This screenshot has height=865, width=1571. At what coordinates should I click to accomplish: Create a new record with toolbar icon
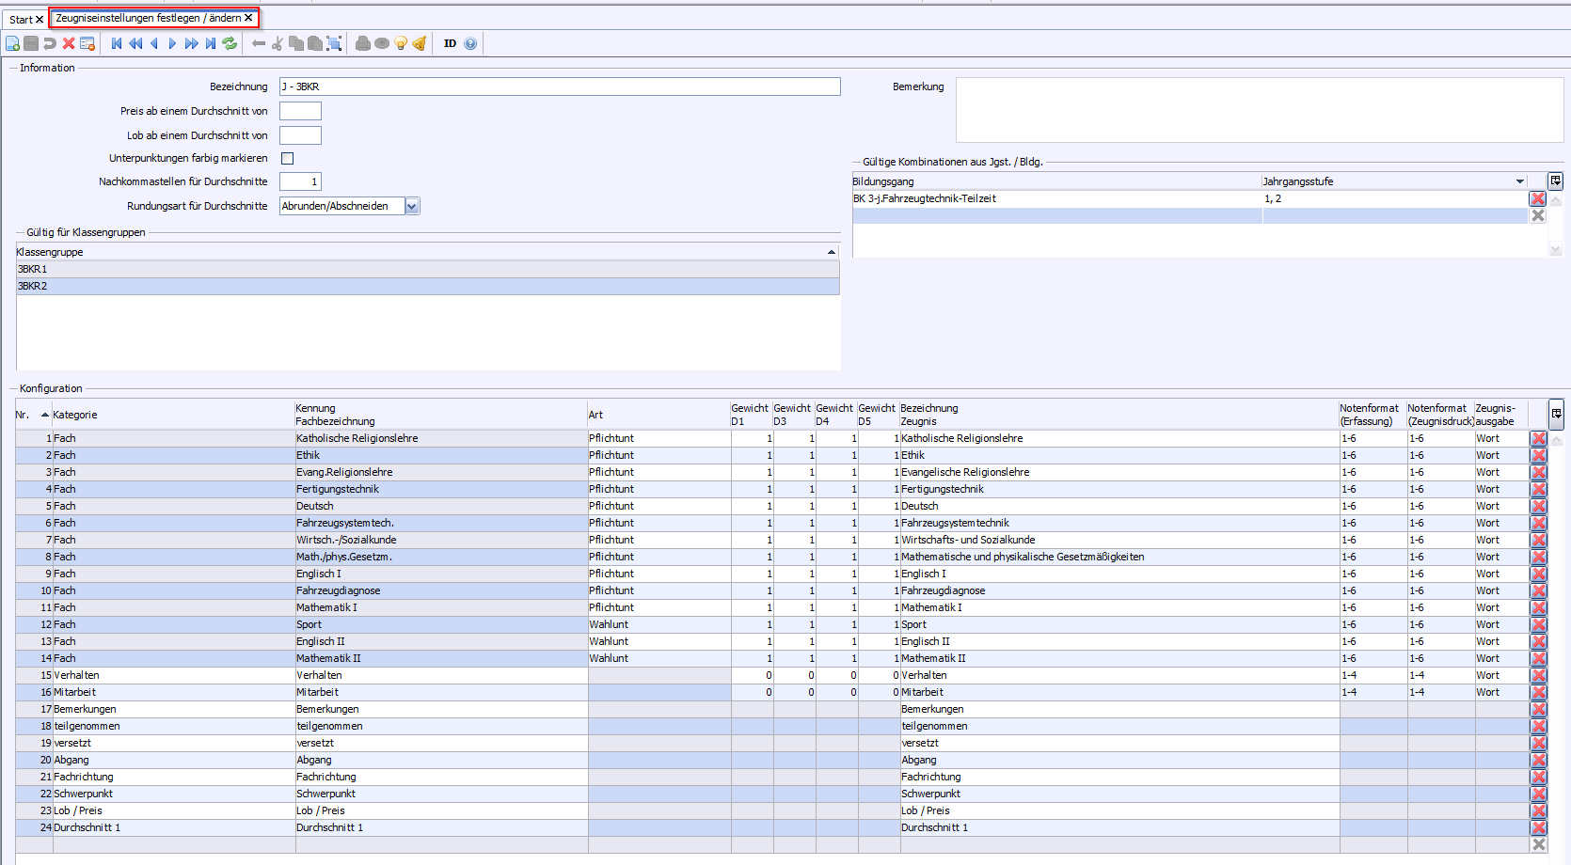[12, 43]
